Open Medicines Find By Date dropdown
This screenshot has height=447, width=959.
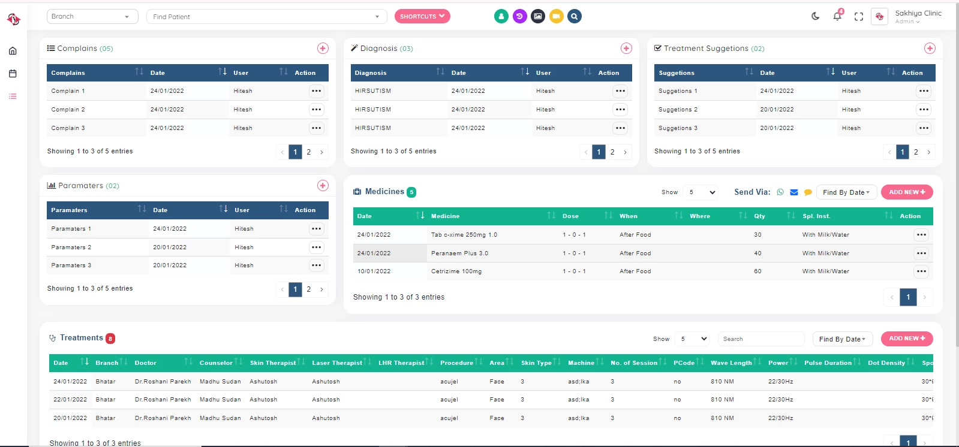[x=846, y=192]
